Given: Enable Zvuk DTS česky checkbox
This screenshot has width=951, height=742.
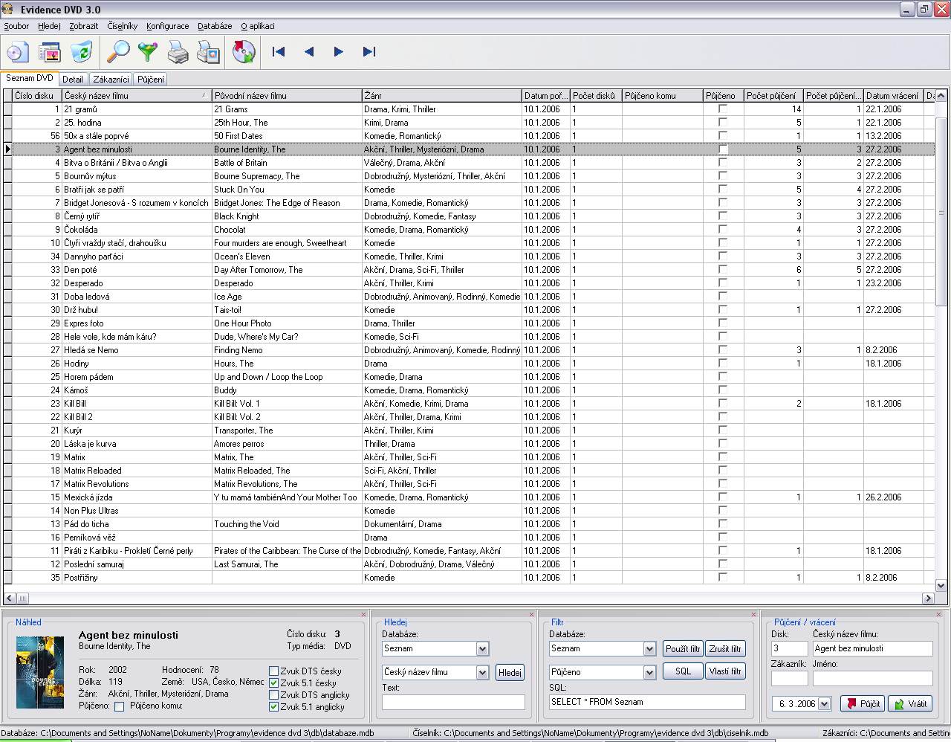Looking at the screenshot, I should (x=273, y=671).
